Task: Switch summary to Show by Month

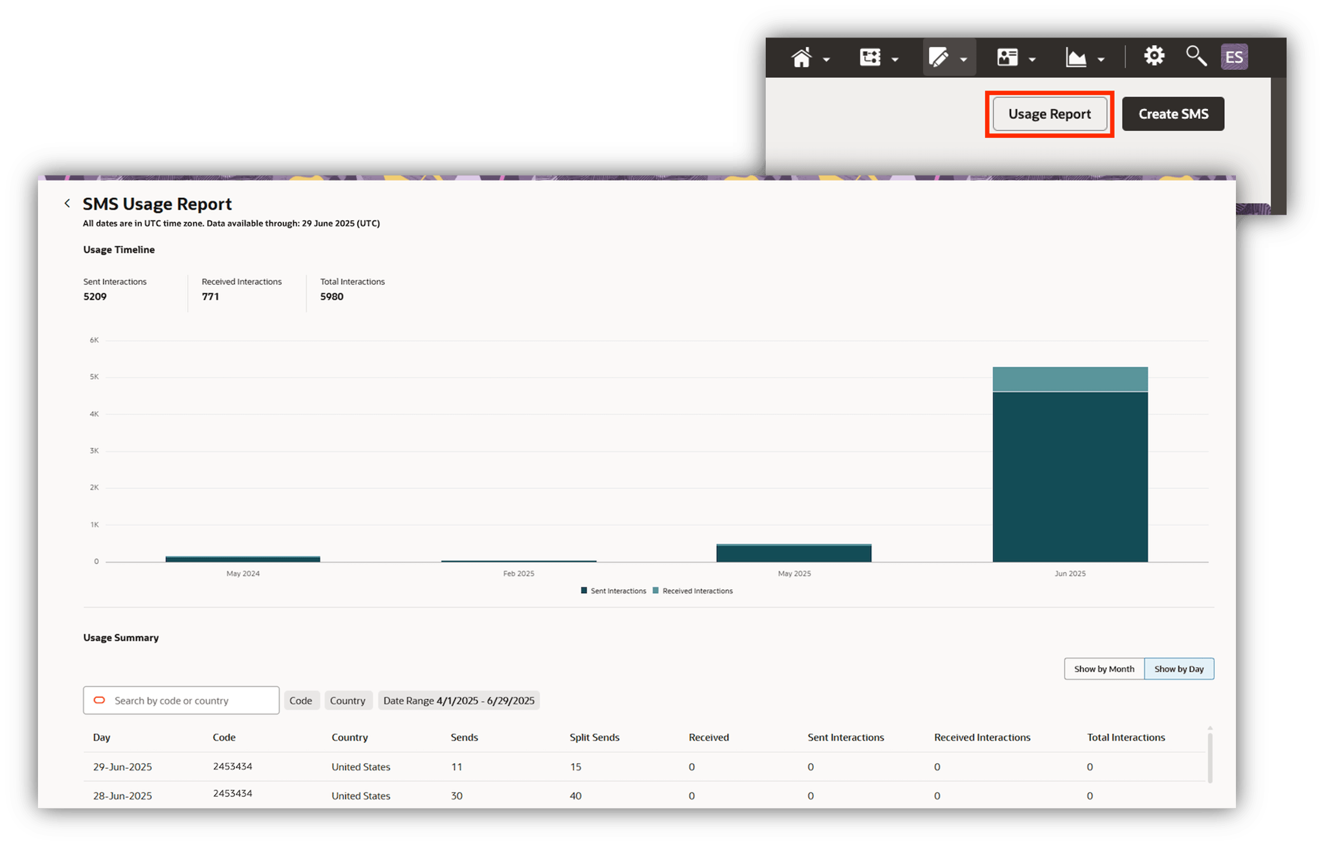Action: point(1103,669)
